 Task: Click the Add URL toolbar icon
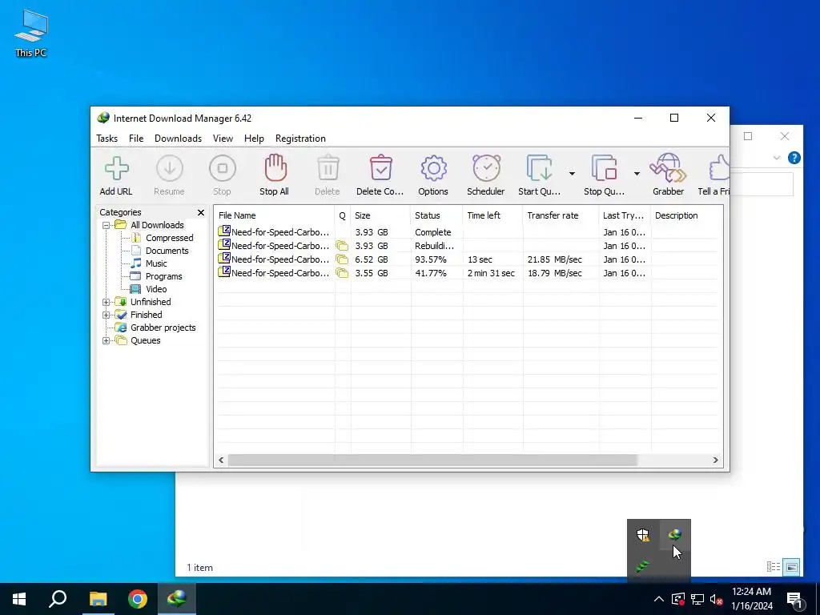coord(116,168)
